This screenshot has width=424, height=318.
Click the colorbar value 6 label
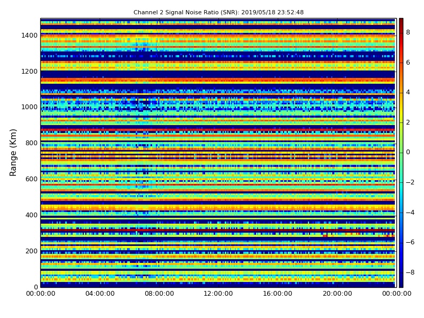408,63
